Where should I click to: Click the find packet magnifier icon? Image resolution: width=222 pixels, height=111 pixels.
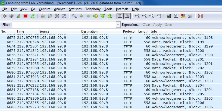pyautogui.click(x=74, y=16)
